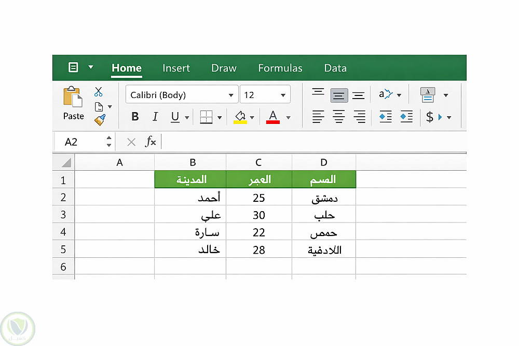Viewport: 519px width, 346px height.
Task: Click the decrease indent icon
Action: [x=385, y=117]
